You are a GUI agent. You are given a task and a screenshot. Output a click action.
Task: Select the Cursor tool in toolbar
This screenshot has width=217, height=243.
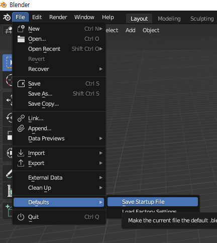coord(8,80)
